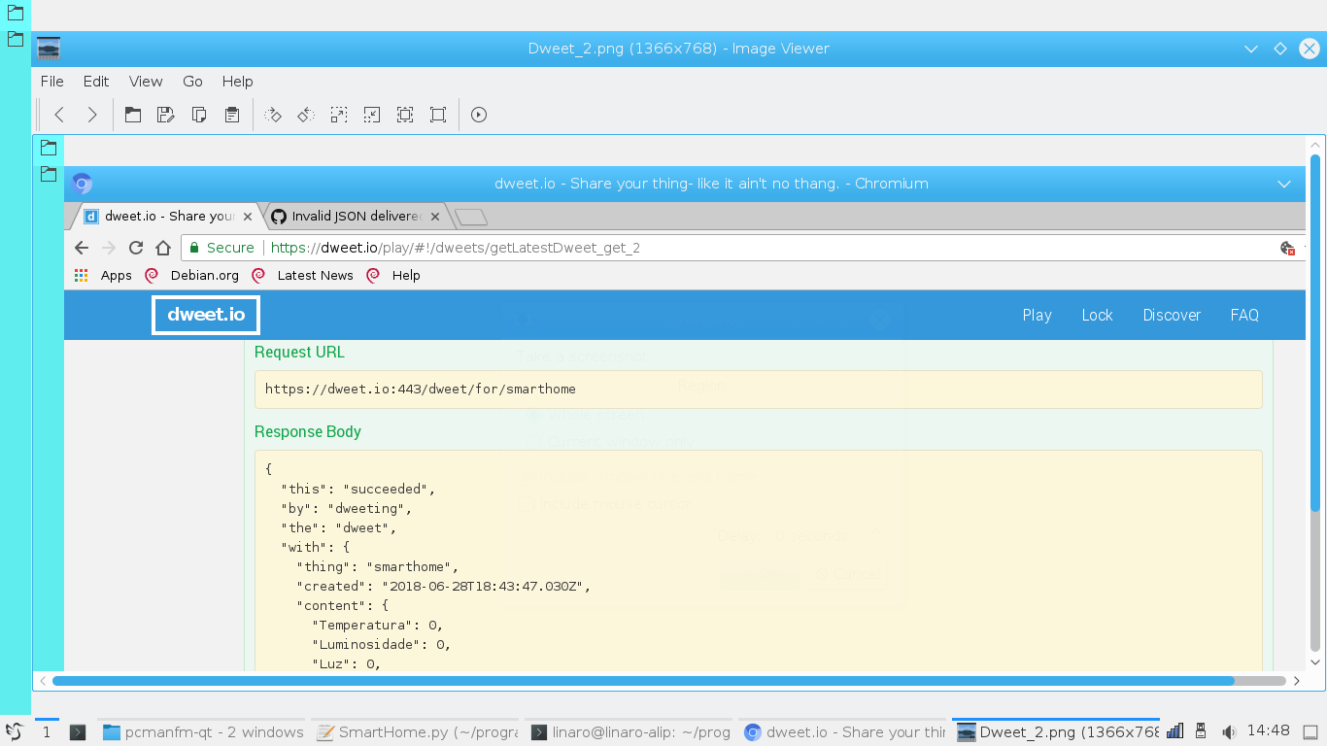Click the horizontal scrollbar handle of the image view
The image size is (1327, 746).
643,681
